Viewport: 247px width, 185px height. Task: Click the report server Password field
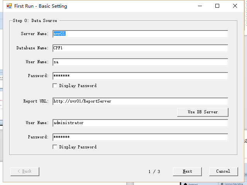click(140, 137)
